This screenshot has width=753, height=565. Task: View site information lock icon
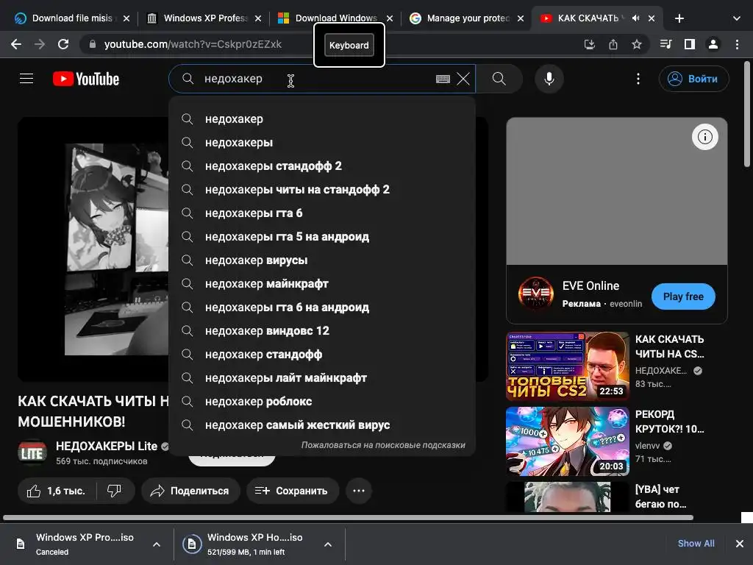pos(93,44)
